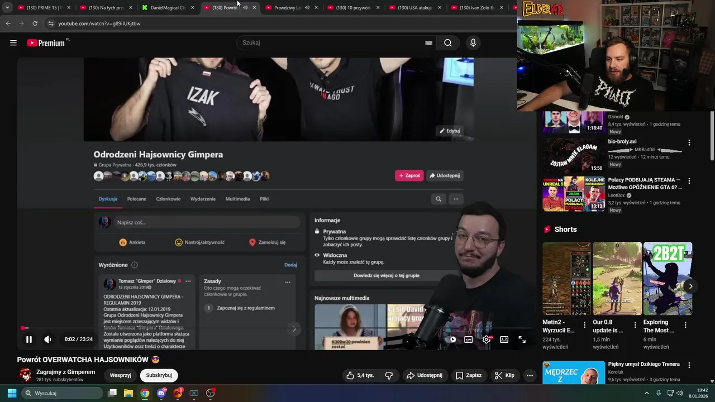The width and height of the screenshot is (715, 402).
Task: Switch to the USA atakuje tab
Action: [416, 8]
